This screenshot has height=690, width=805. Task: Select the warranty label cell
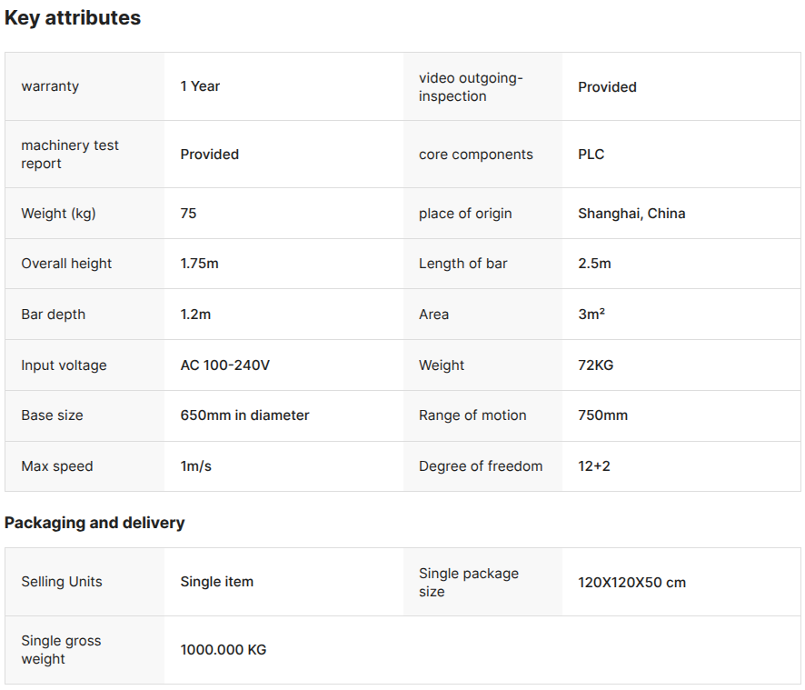(x=84, y=86)
